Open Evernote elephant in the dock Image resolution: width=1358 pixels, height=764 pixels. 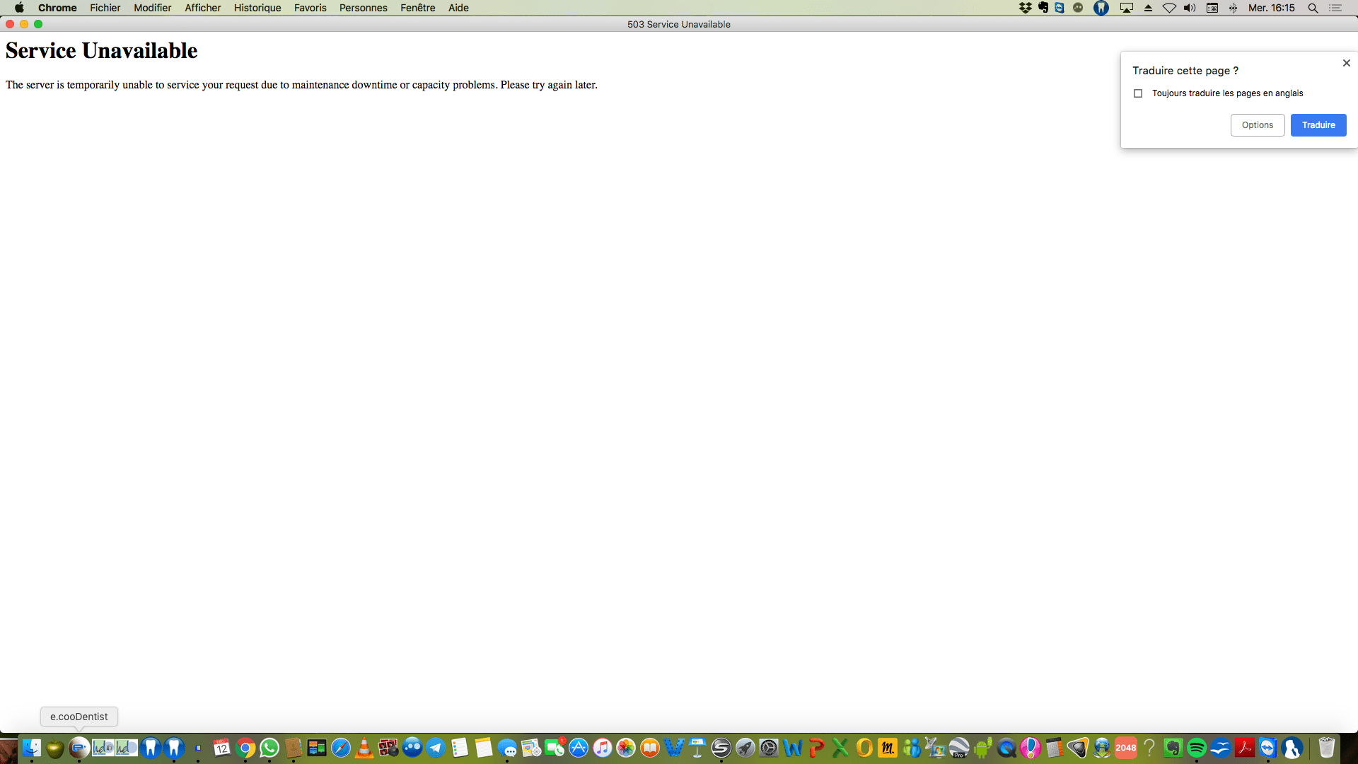[x=1173, y=748]
